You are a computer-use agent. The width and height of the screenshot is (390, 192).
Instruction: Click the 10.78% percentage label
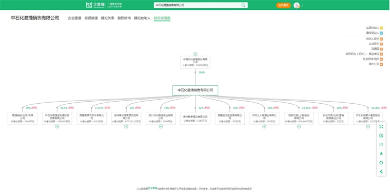tap(376, 108)
